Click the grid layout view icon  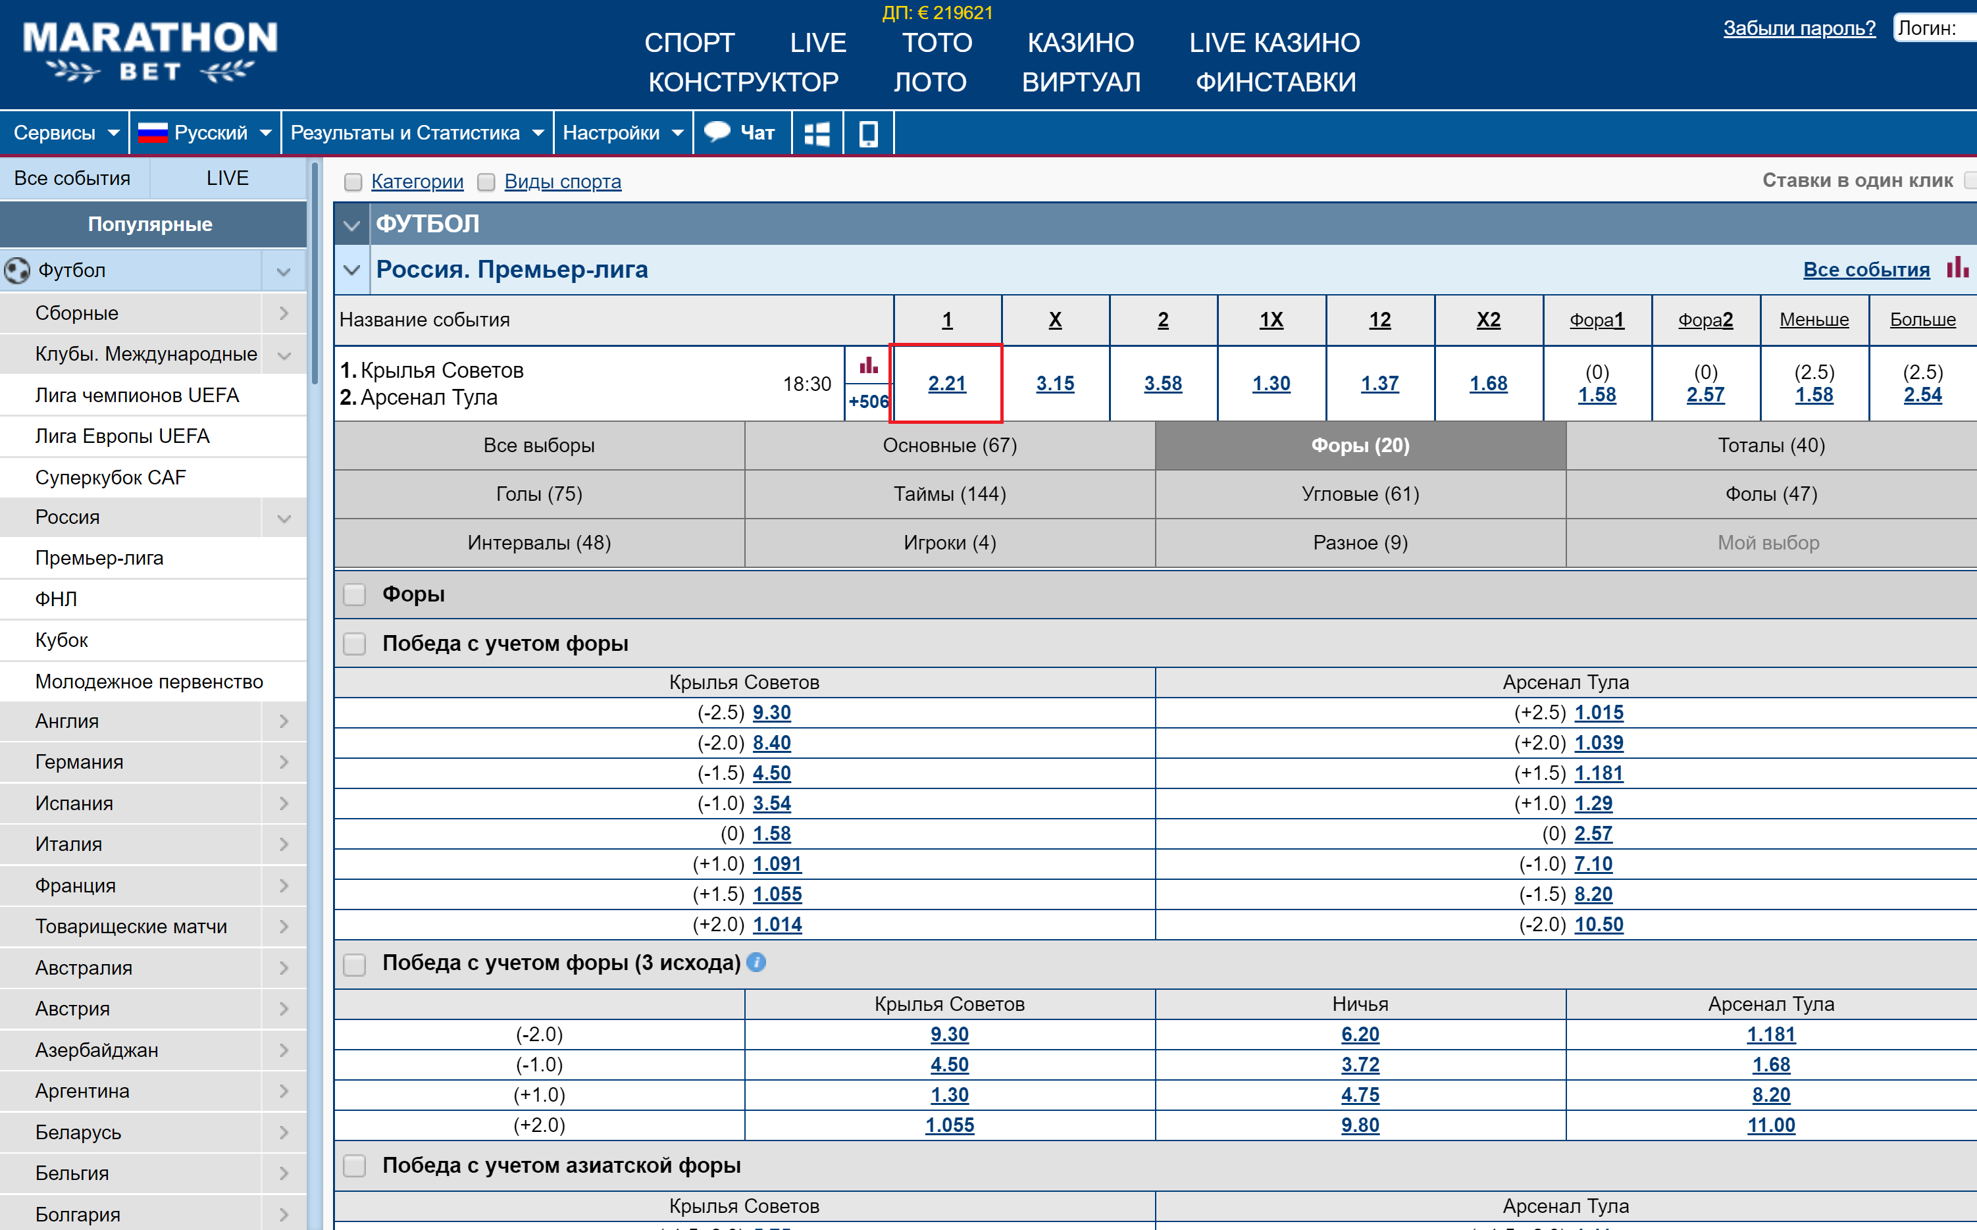tap(817, 134)
